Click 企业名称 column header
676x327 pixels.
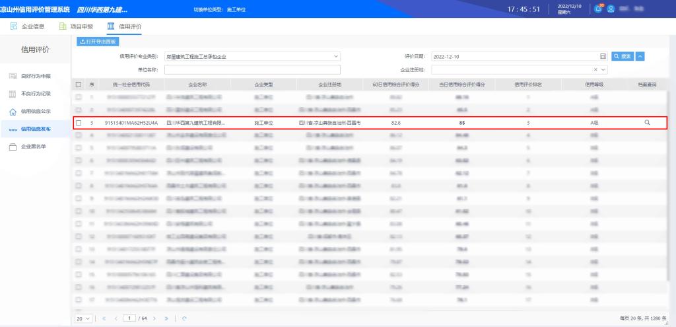coord(197,85)
